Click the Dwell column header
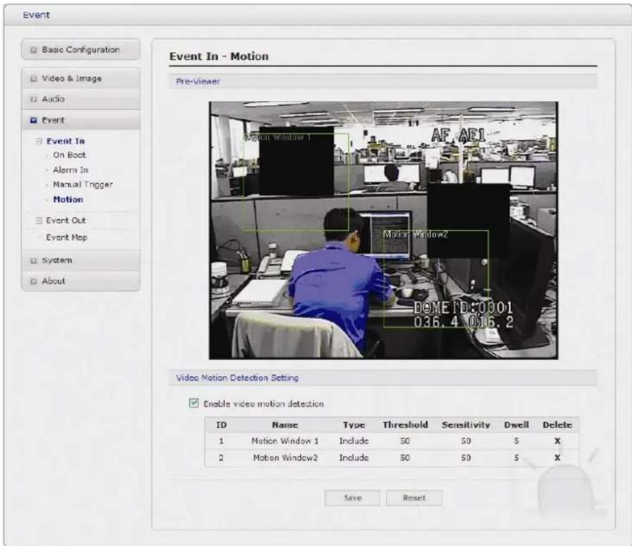The image size is (632, 546). (516, 425)
